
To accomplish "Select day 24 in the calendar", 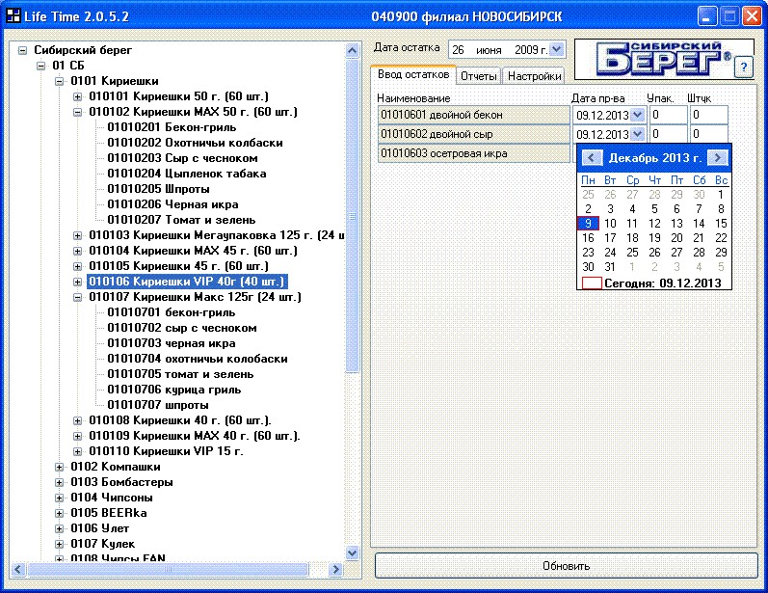I will pos(610,253).
